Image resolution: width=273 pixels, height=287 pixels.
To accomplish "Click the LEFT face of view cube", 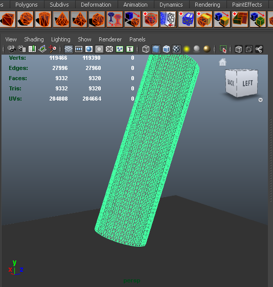I will click(247, 83).
